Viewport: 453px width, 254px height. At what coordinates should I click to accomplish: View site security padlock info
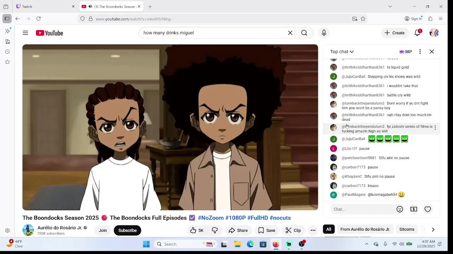coord(91,19)
